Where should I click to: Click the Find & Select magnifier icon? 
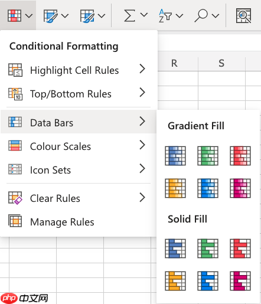coord(201,16)
